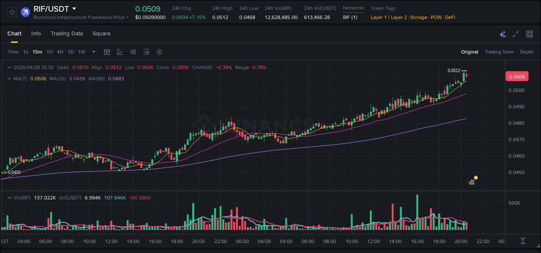Expand the left side panel arrow handle

pyautogui.click(x=3, y=221)
